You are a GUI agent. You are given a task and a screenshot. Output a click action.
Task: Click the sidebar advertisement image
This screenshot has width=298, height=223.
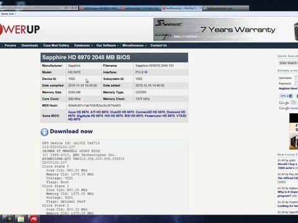pos(294,131)
